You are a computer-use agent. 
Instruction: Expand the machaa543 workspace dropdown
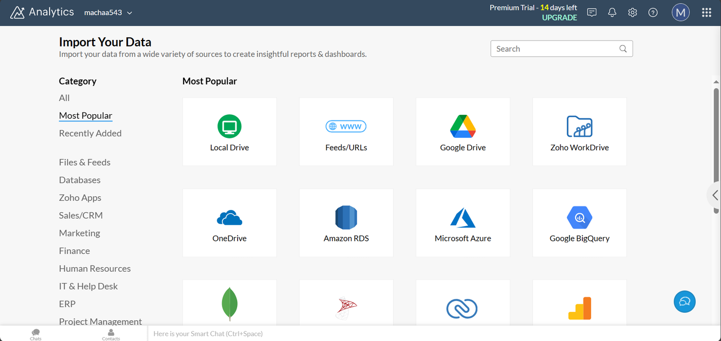point(108,12)
